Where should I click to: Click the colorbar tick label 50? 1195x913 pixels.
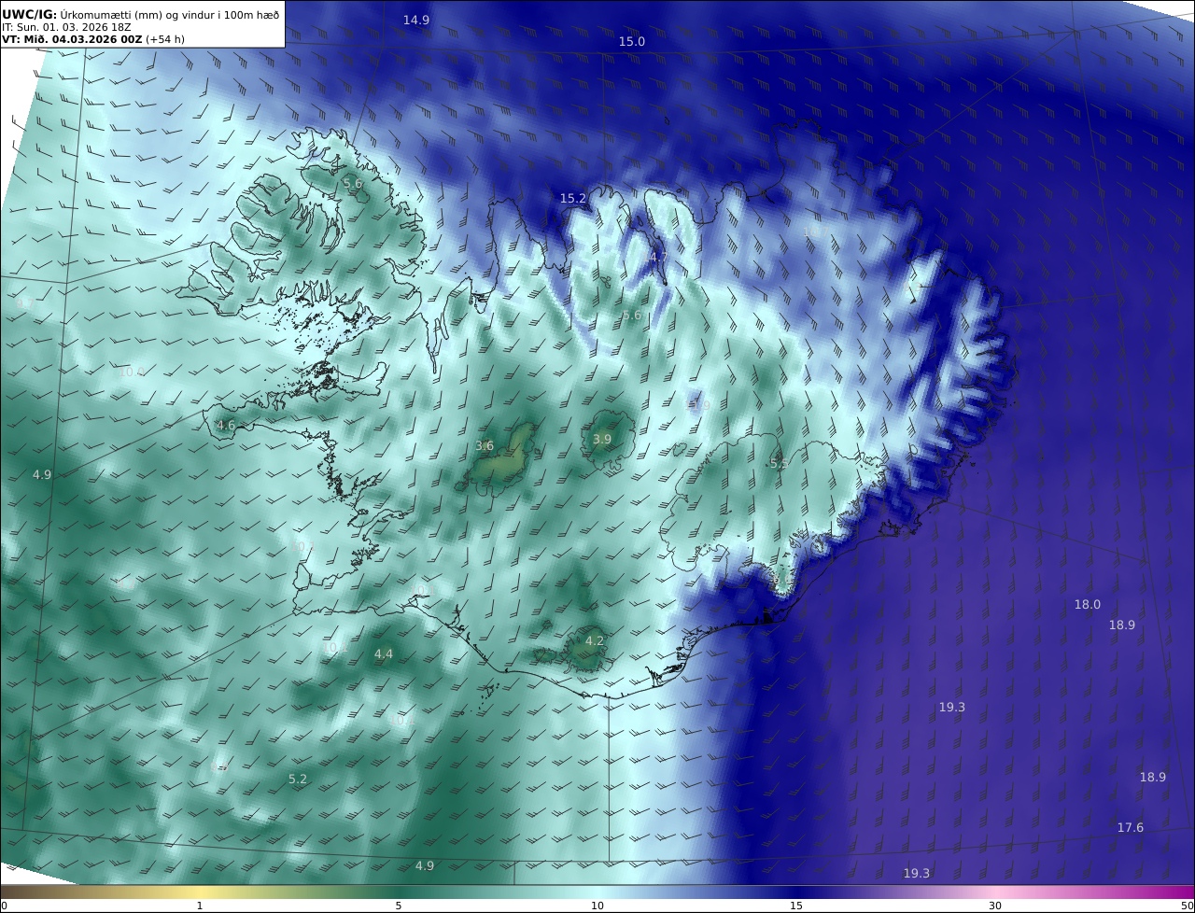point(1187,906)
